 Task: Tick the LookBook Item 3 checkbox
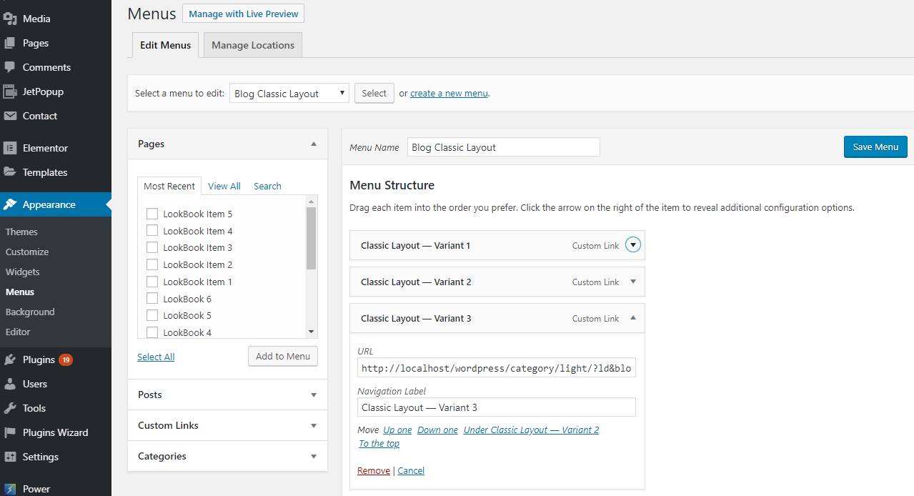[152, 247]
